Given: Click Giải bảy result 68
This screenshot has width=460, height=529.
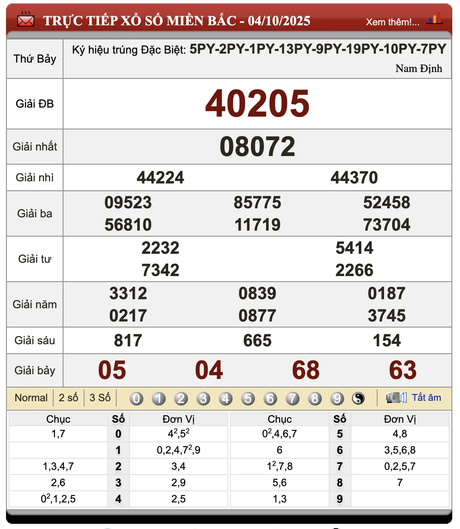Looking at the screenshot, I should click(x=306, y=370).
